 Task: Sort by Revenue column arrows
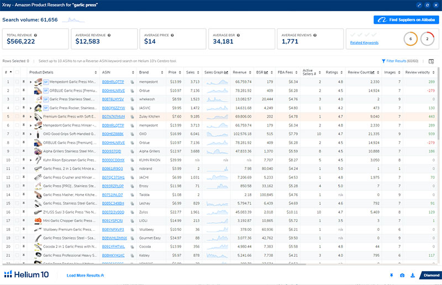tap(250, 72)
